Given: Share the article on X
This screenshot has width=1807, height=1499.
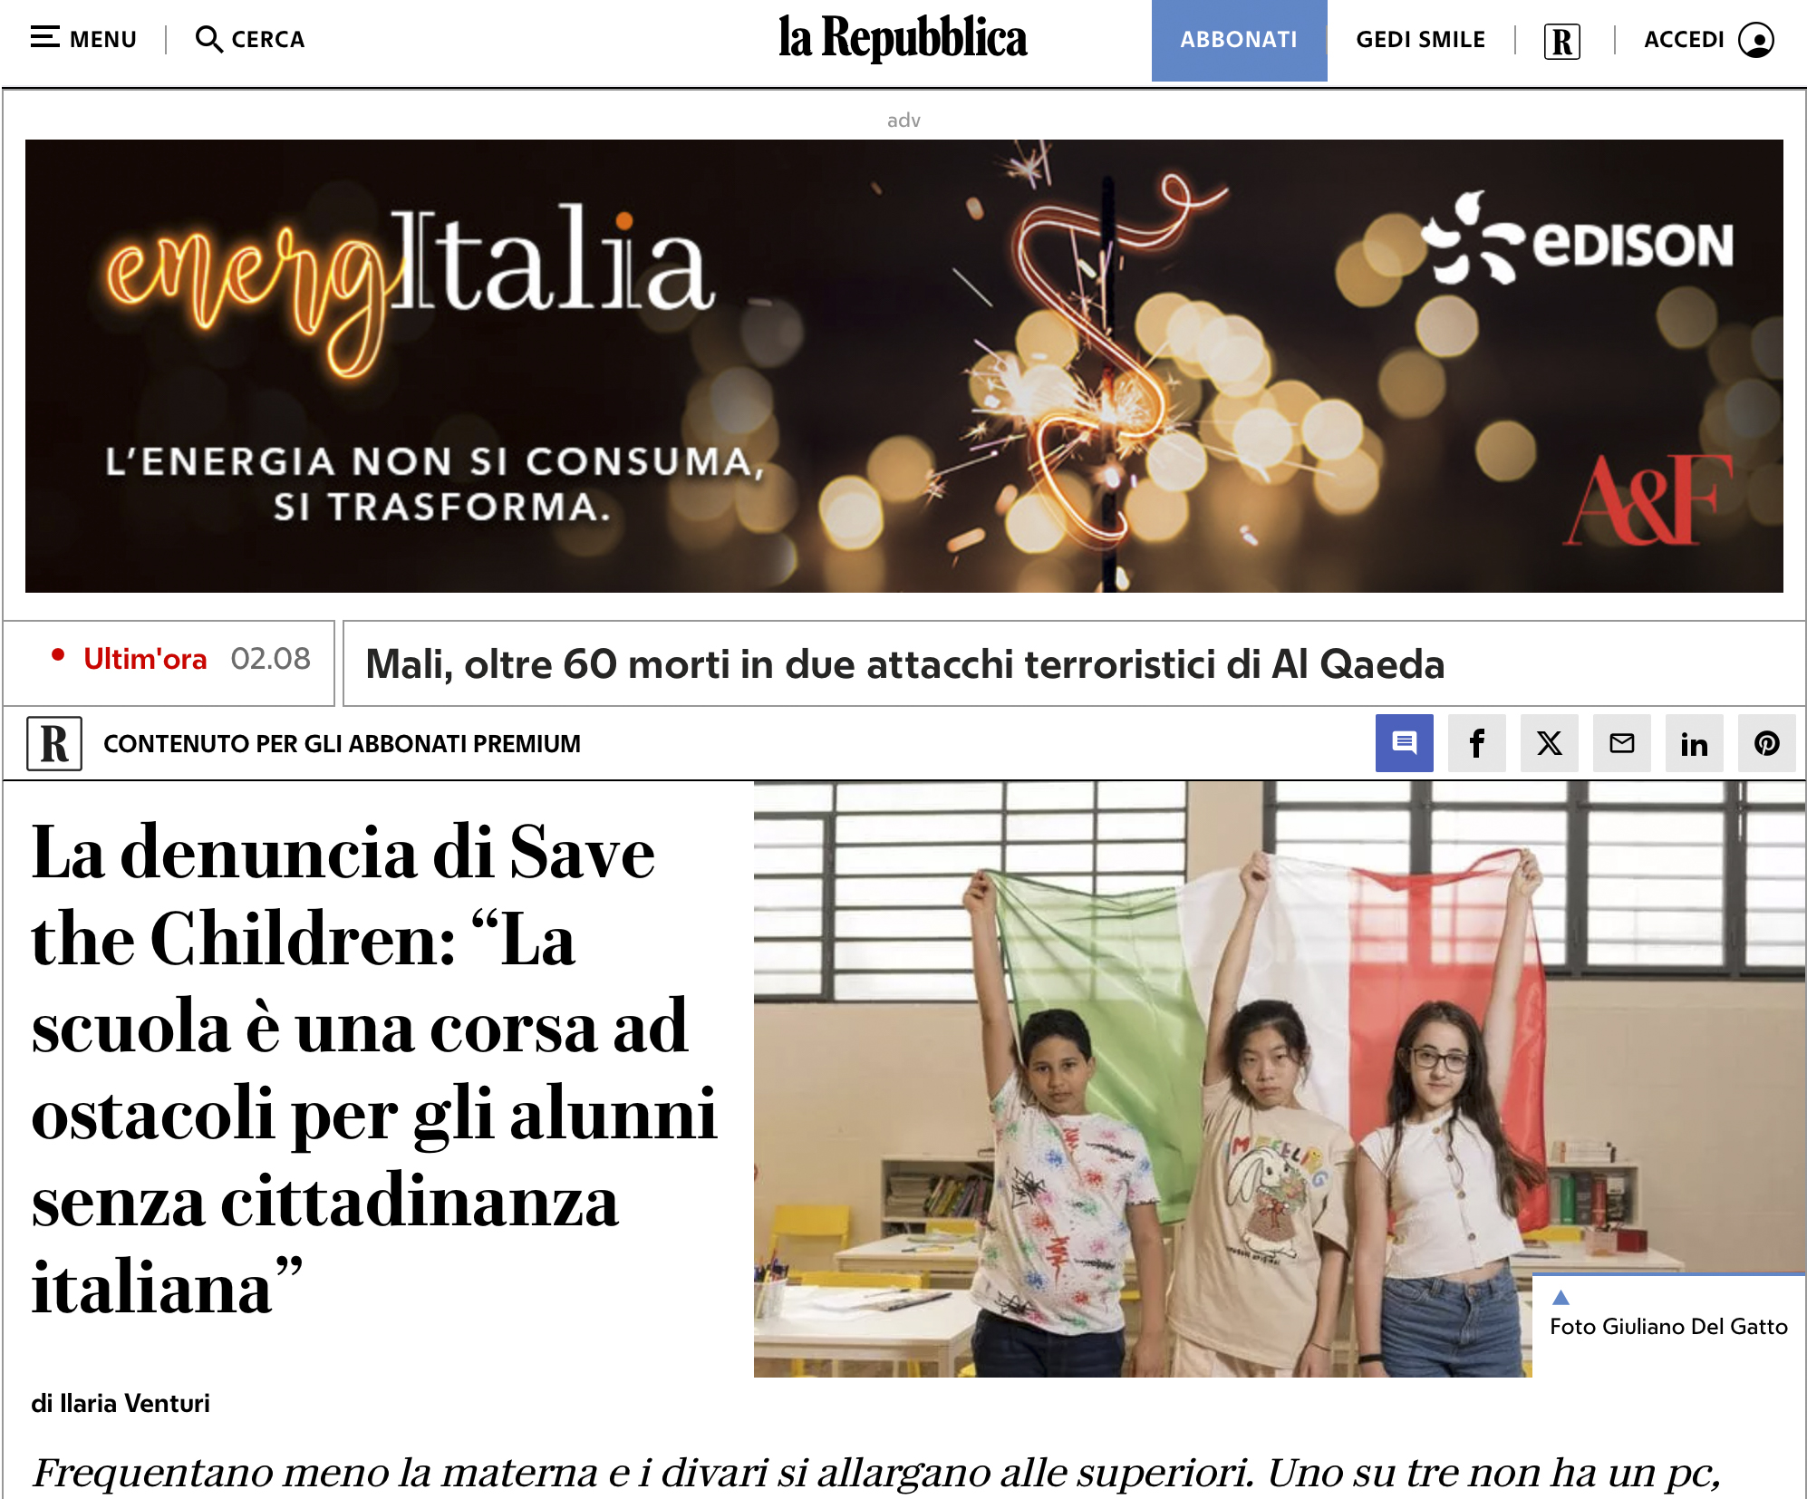Looking at the screenshot, I should 1549,743.
